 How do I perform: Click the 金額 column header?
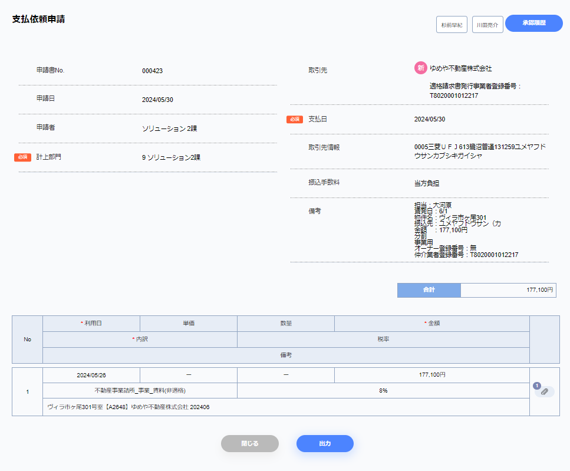click(x=432, y=324)
